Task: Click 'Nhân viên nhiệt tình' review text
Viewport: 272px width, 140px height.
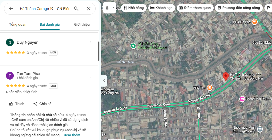Action: 22,92
